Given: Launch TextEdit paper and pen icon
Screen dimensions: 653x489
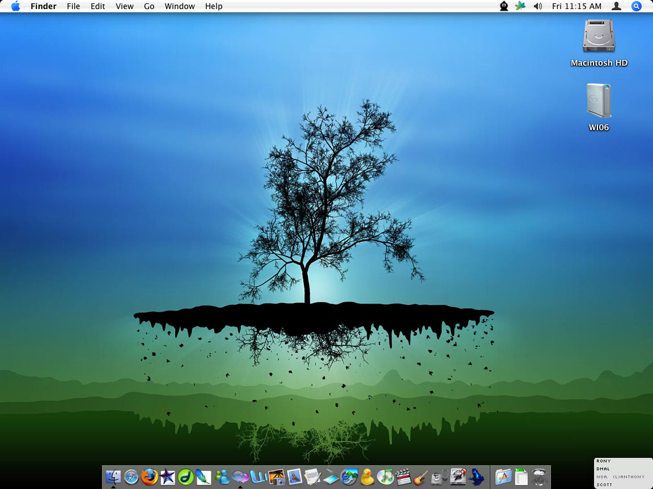Looking at the screenshot, I should click(313, 477).
